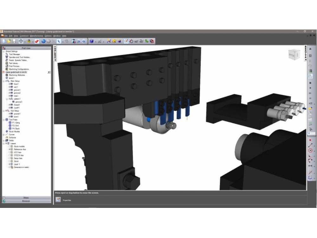Click the Properties icon in the bottom panel
This screenshot has width=317, height=238.
58,200
